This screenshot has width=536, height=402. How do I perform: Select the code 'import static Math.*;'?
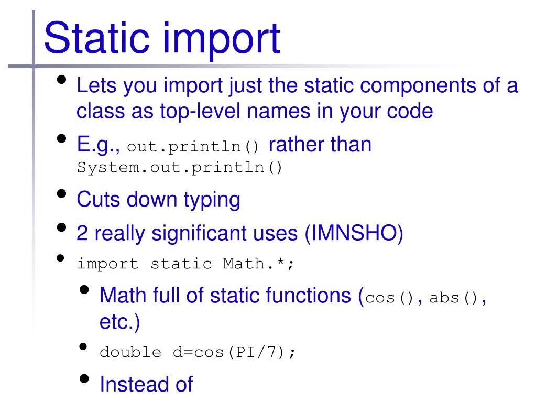[185, 264]
